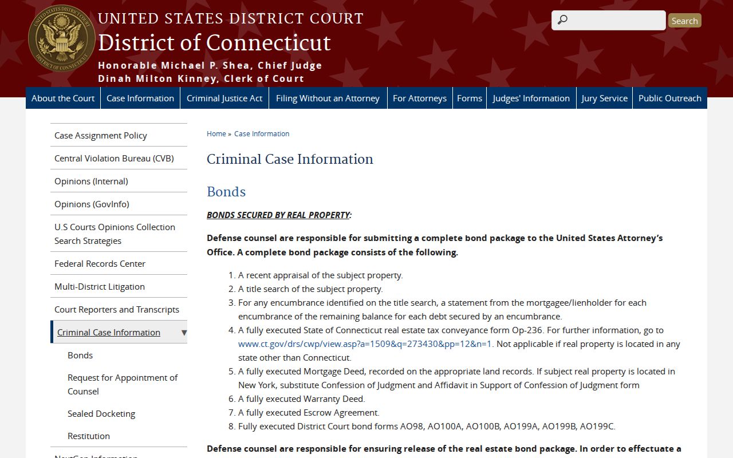Viewport: 733px width, 458px height.
Task: Open the Forms menu
Action: [x=470, y=98]
